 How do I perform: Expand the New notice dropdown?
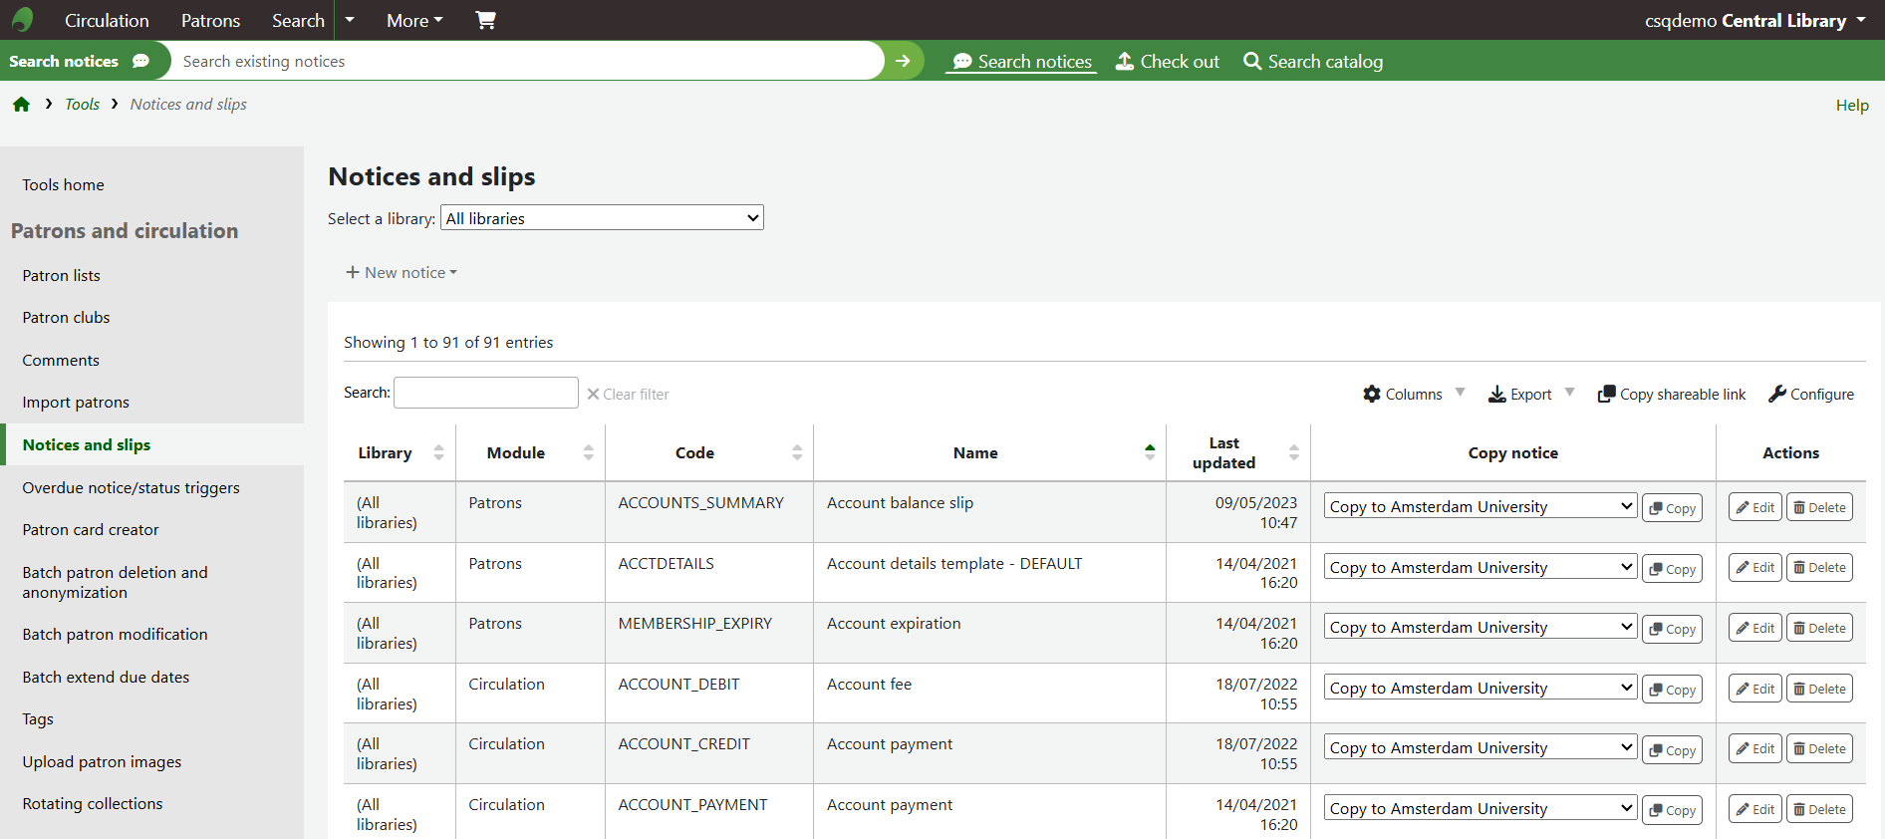402,273
